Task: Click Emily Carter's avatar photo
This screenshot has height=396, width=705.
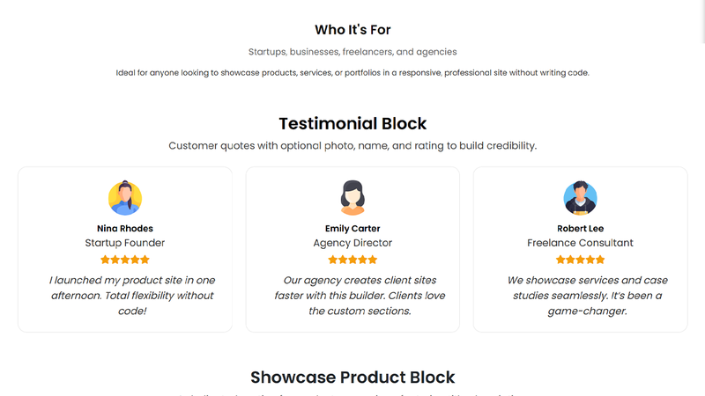Action: [352, 198]
